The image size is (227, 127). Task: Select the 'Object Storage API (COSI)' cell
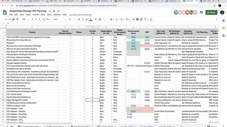tap(32, 100)
